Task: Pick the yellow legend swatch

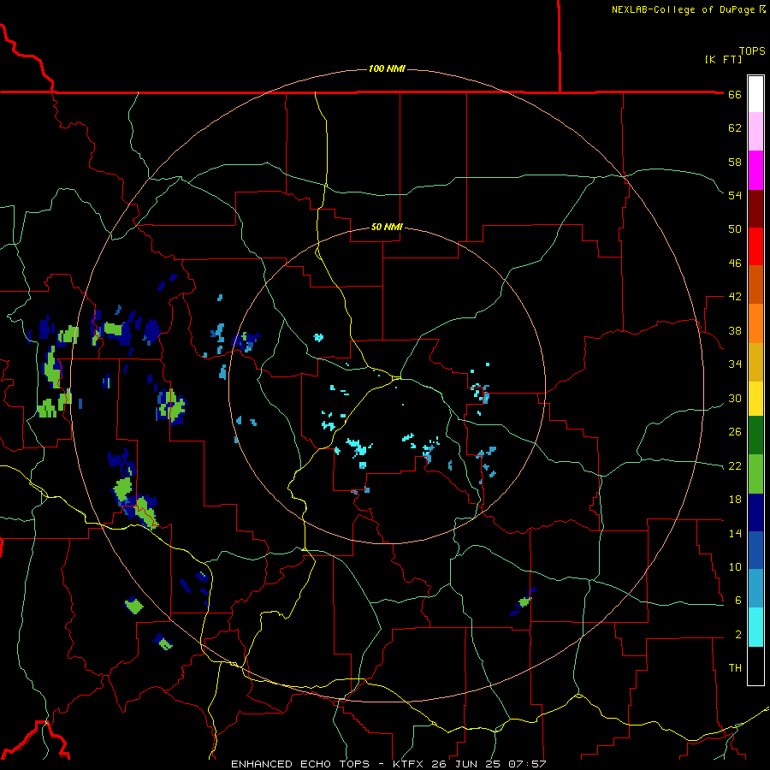Action: coord(755,399)
